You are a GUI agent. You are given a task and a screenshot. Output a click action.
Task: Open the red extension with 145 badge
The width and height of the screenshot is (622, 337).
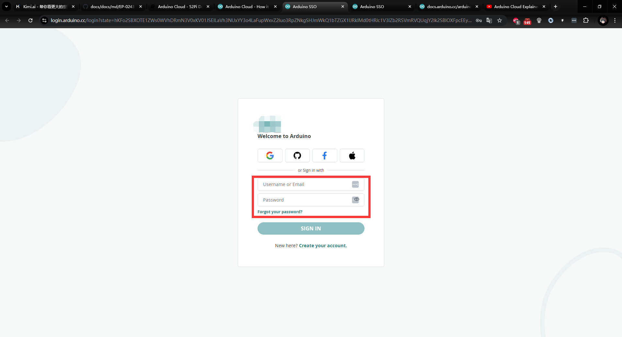(x=527, y=21)
